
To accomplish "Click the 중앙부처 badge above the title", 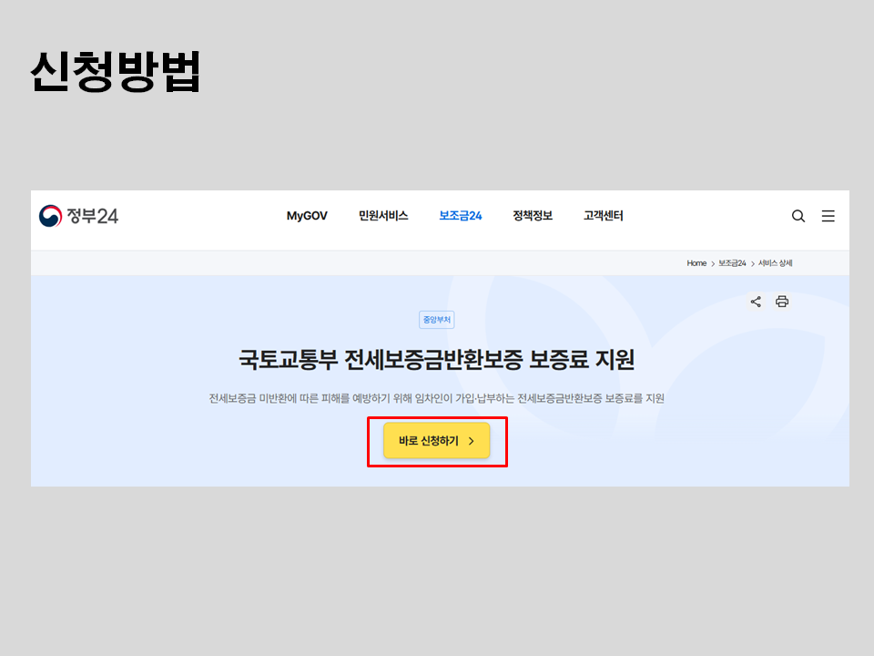I will point(437,320).
